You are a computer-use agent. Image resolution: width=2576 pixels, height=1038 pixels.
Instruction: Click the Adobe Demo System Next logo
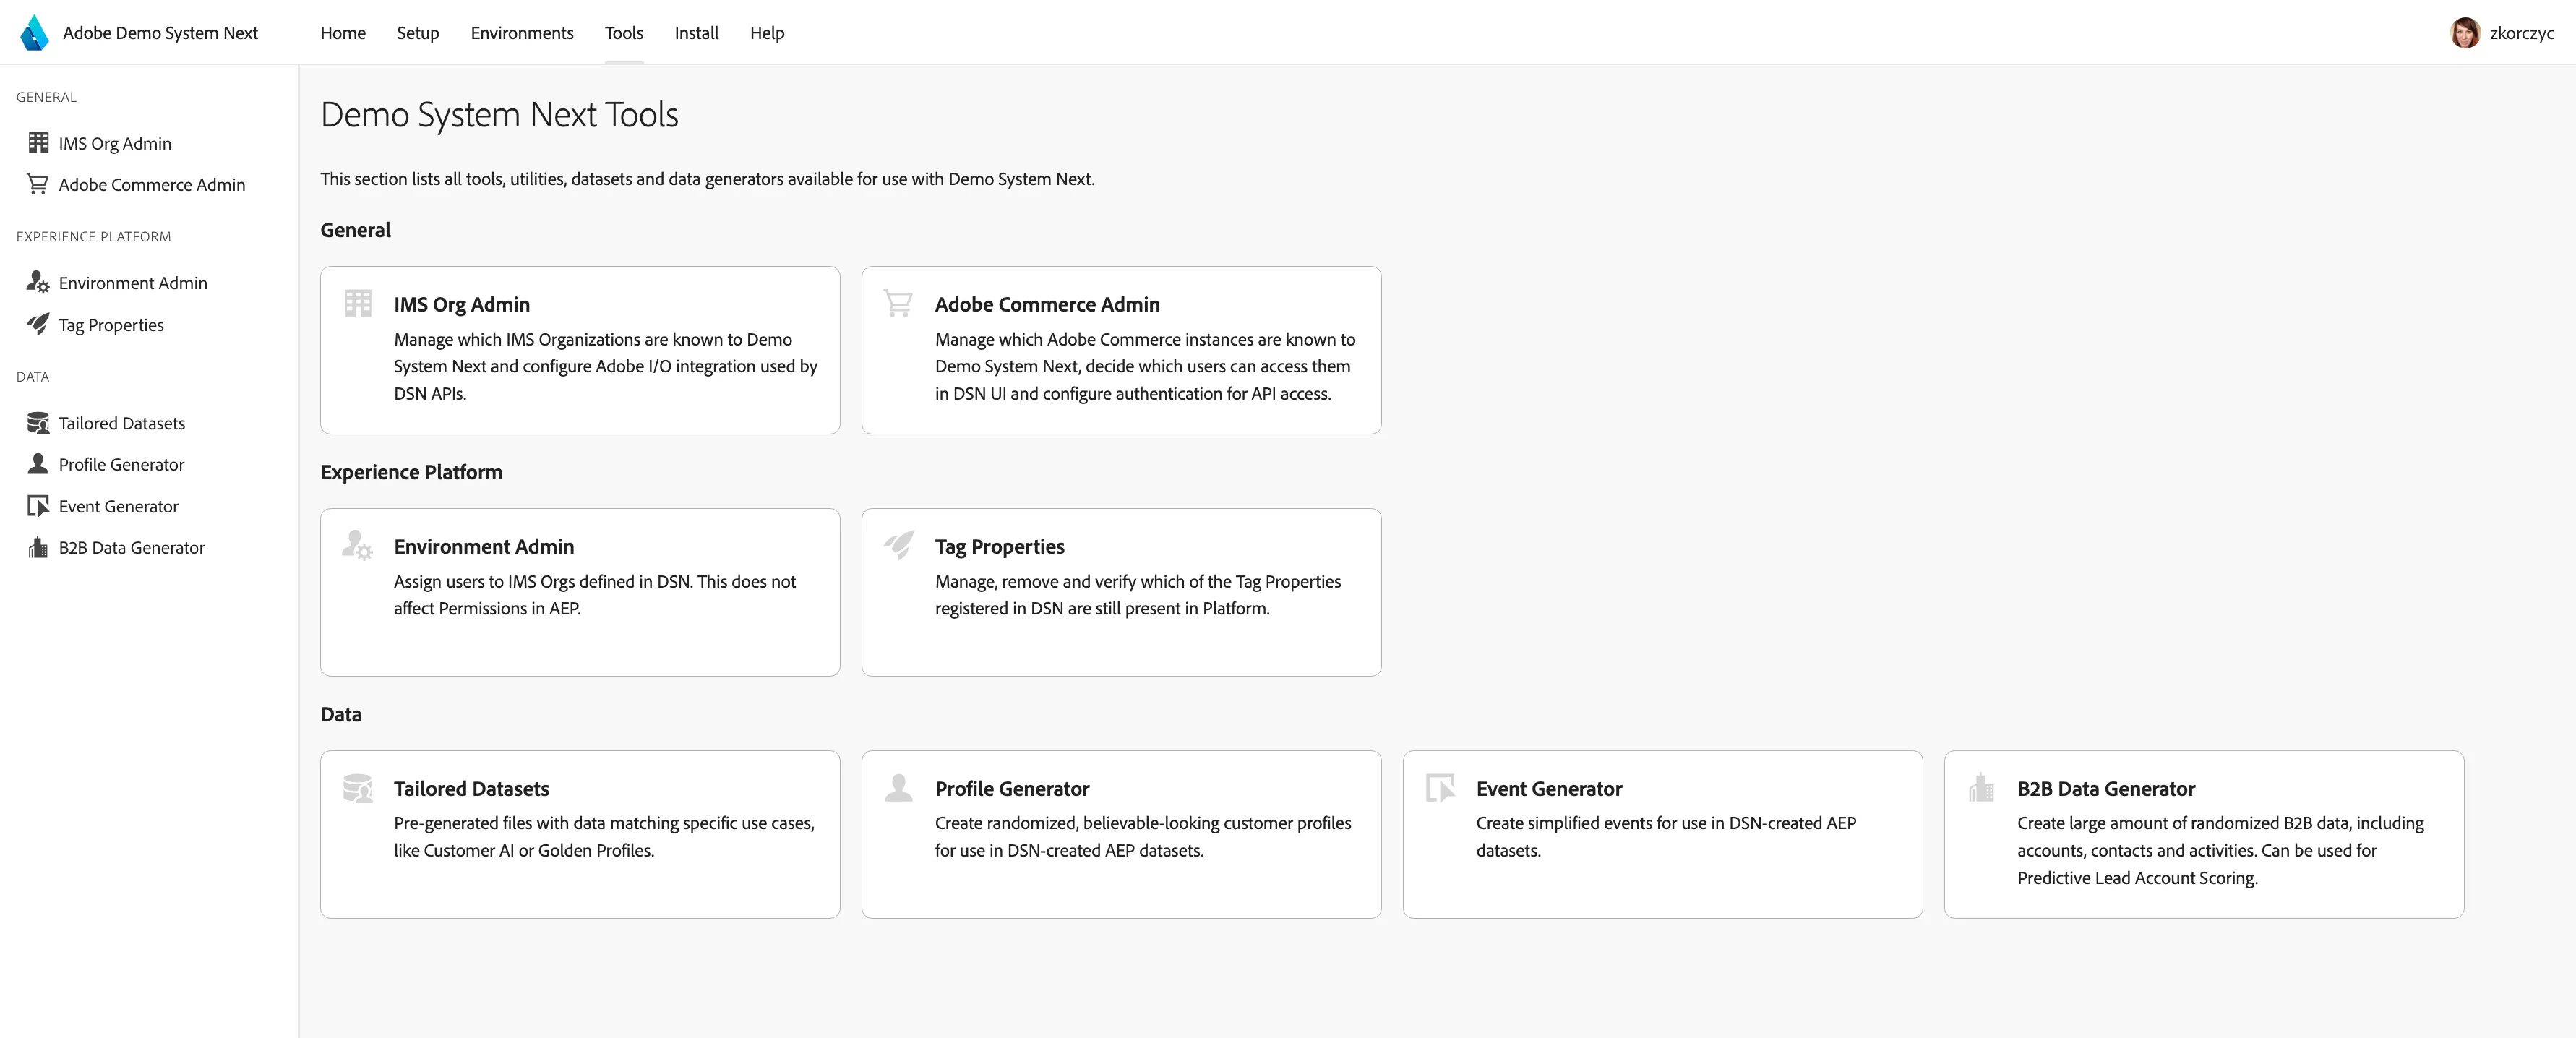[34, 32]
